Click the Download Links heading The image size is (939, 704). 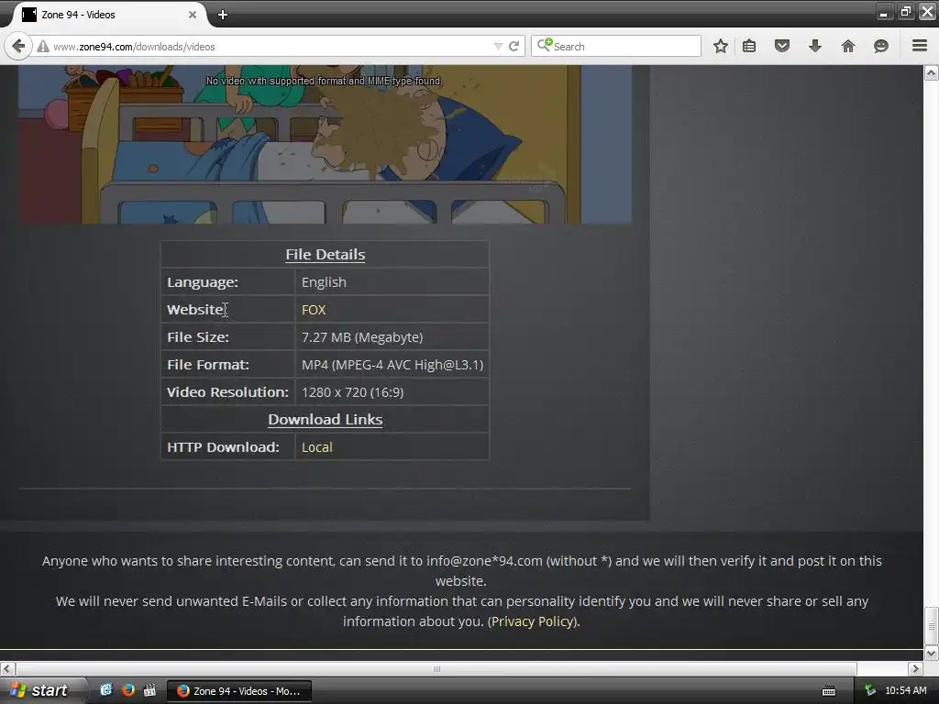[x=326, y=420]
